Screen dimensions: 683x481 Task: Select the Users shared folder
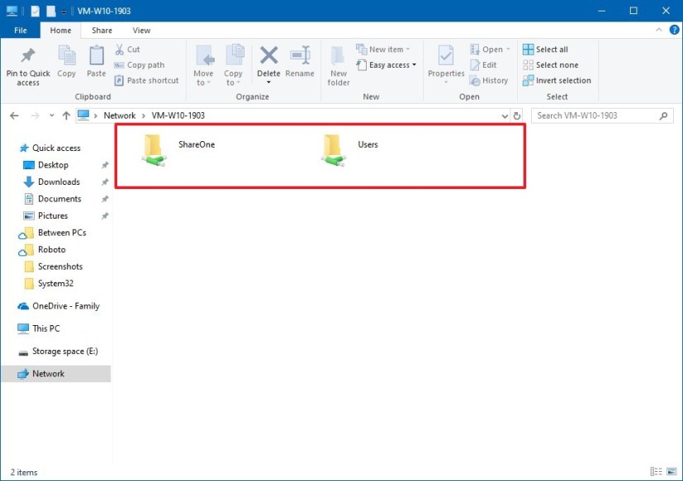coord(349,150)
